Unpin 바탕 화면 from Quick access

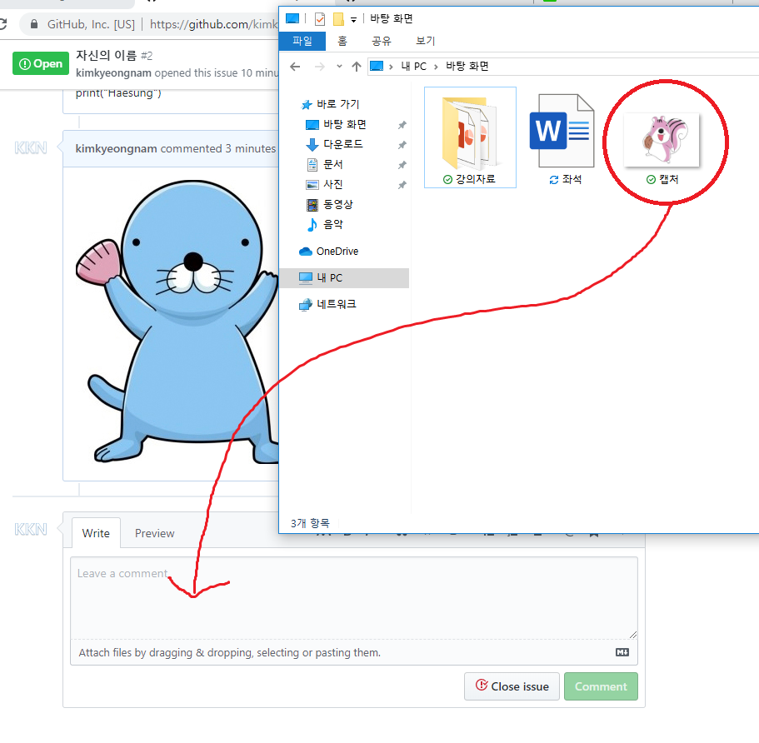point(401,124)
